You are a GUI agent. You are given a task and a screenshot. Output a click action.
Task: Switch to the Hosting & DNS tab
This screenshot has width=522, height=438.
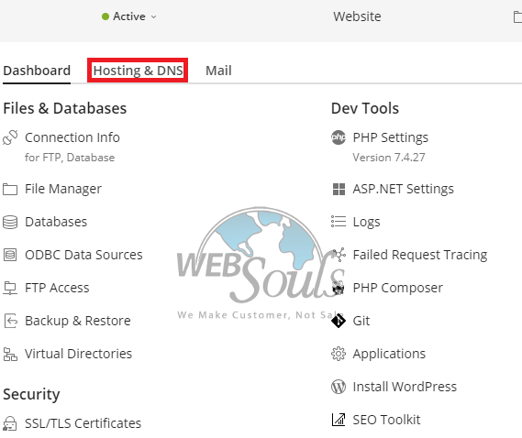point(138,71)
